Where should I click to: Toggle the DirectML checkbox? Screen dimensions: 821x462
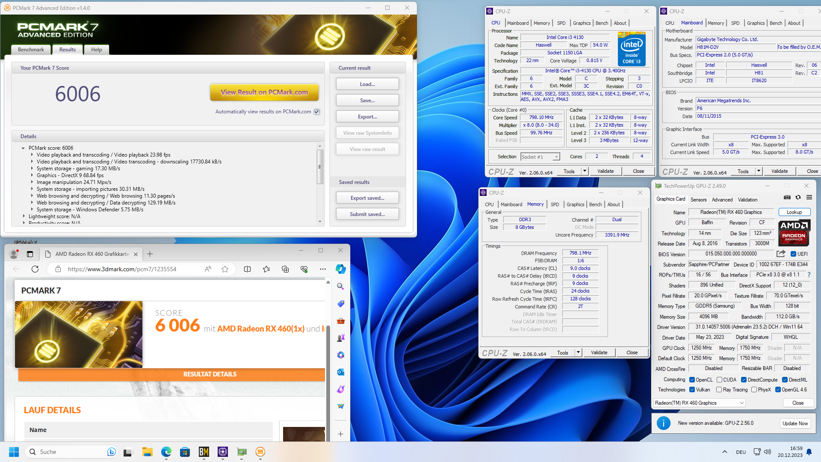click(785, 379)
